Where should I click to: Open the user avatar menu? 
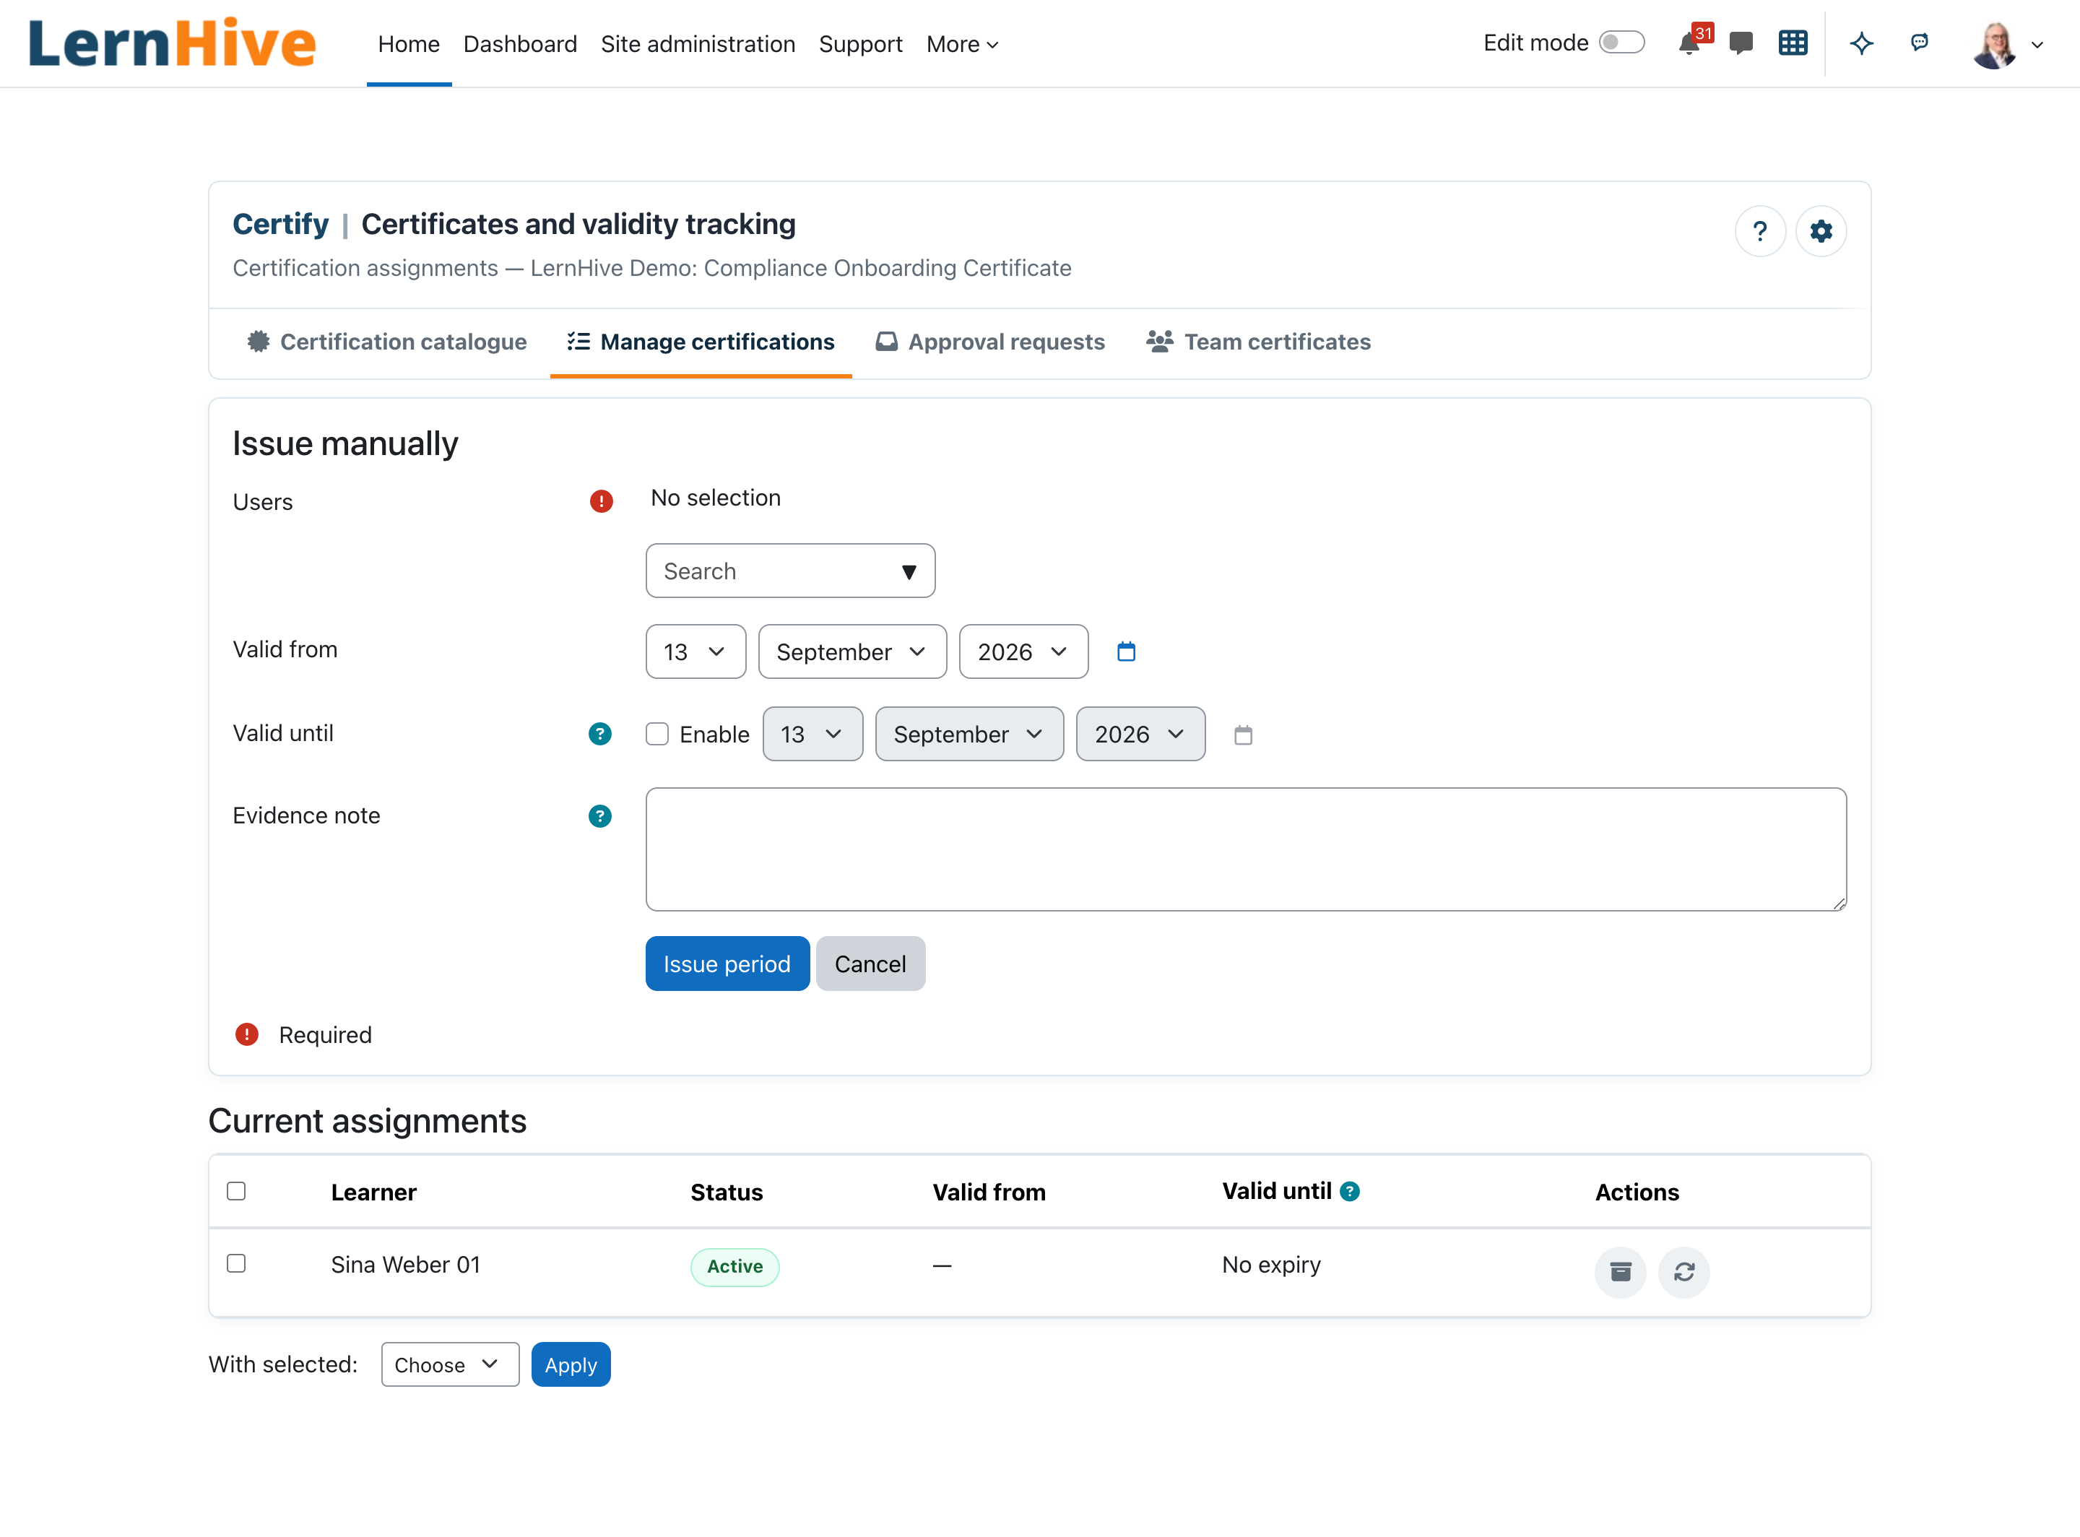coord(2008,44)
